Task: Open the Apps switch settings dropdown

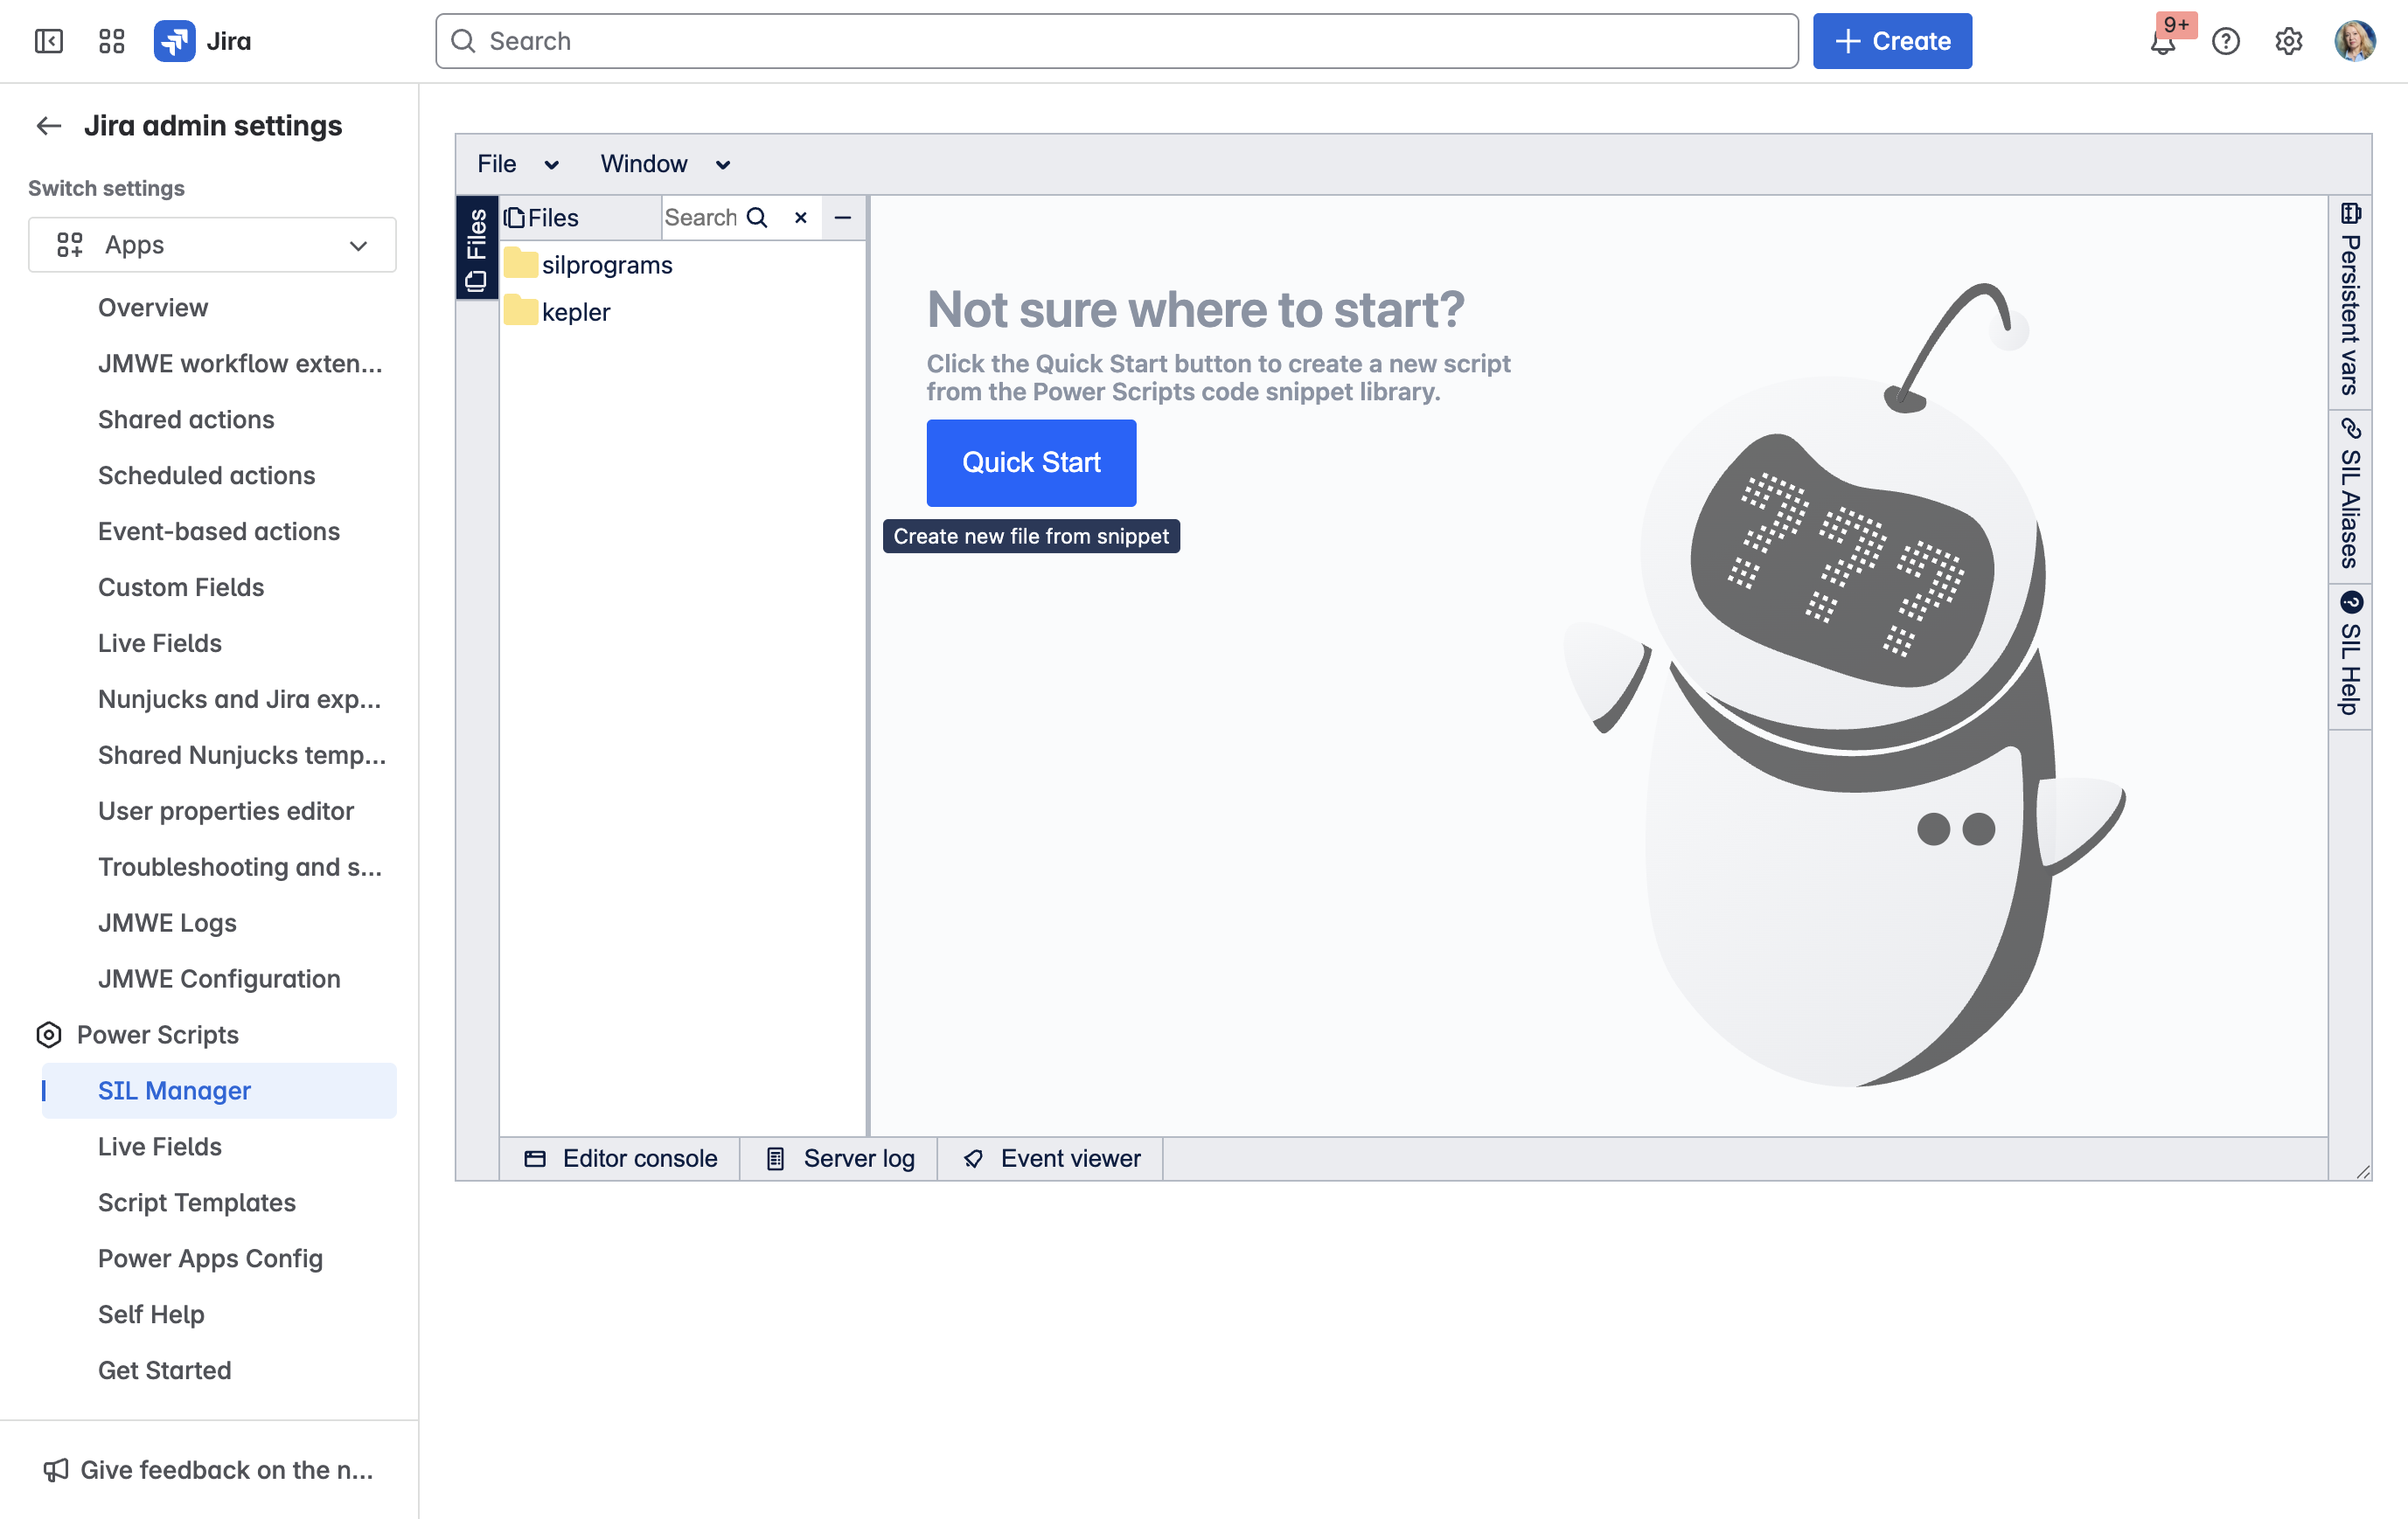Action: pos(212,245)
